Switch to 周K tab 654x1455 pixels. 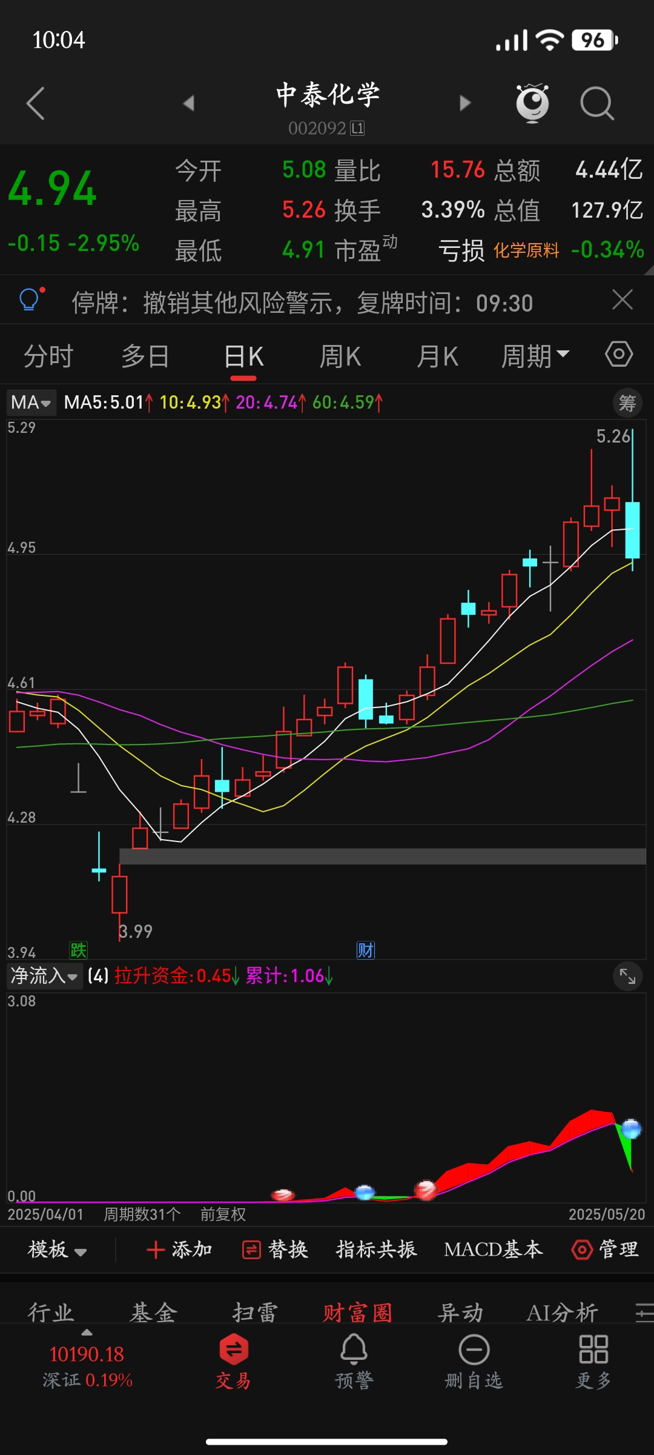tap(340, 356)
